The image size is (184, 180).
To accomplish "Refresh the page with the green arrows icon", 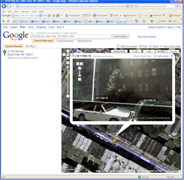I will pos(132,6).
